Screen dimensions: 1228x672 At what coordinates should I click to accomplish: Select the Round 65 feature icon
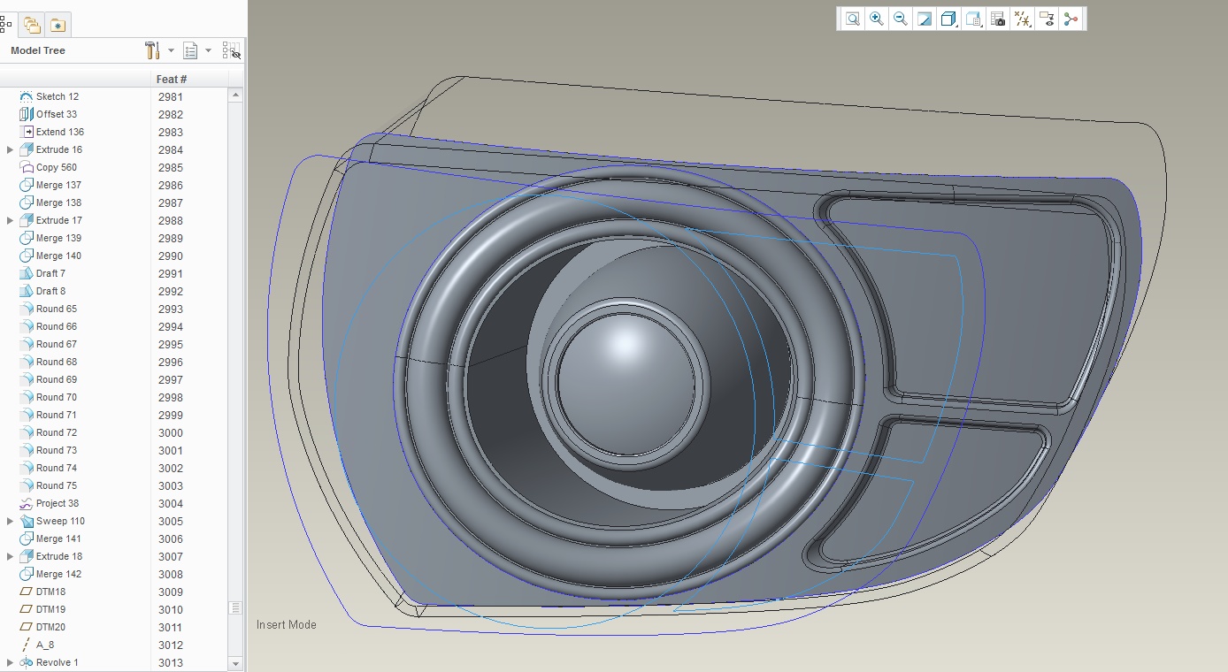coord(26,309)
